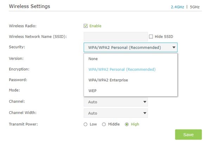Uncheck the Wireless Radio Enable checkbox
The width and height of the screenshot is (207, 148).
85,26
